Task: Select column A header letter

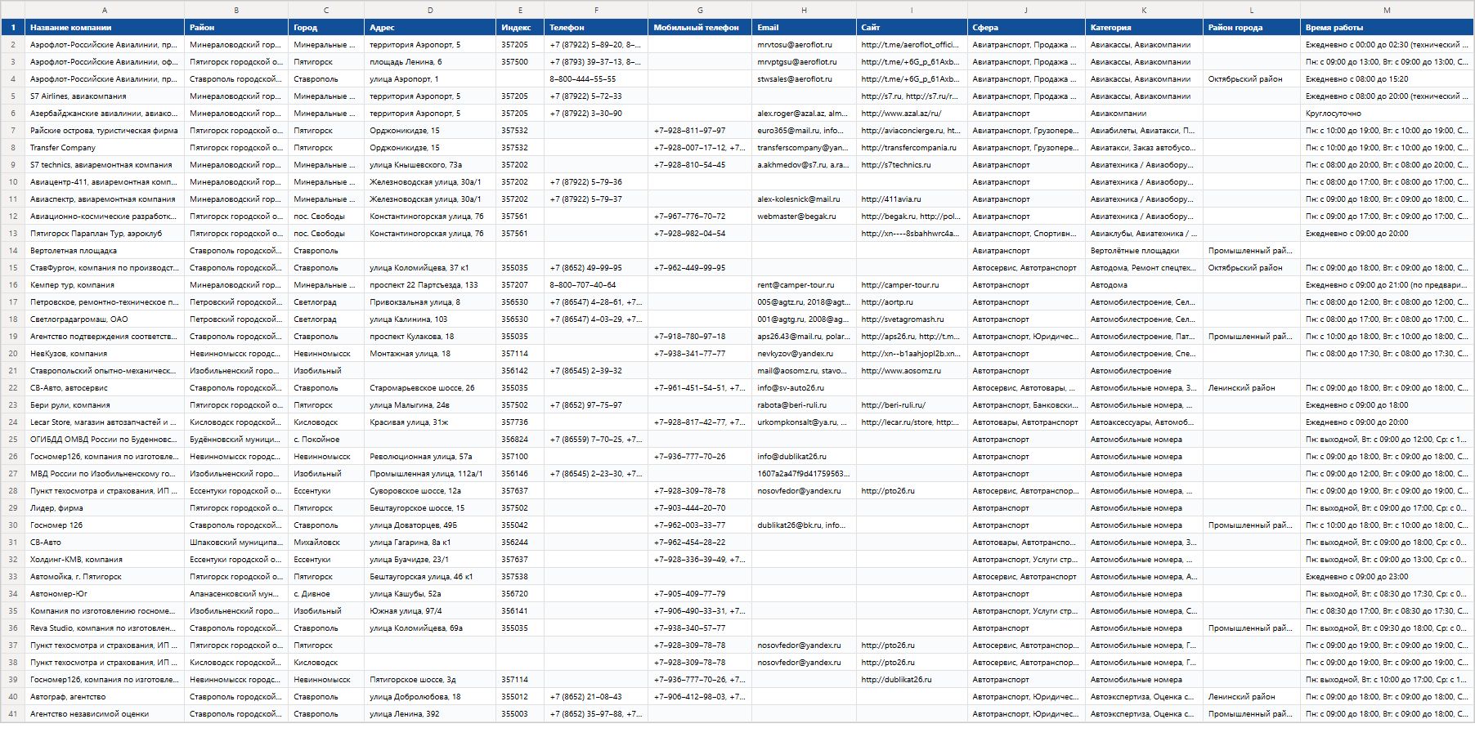Action: click(105, 10)
